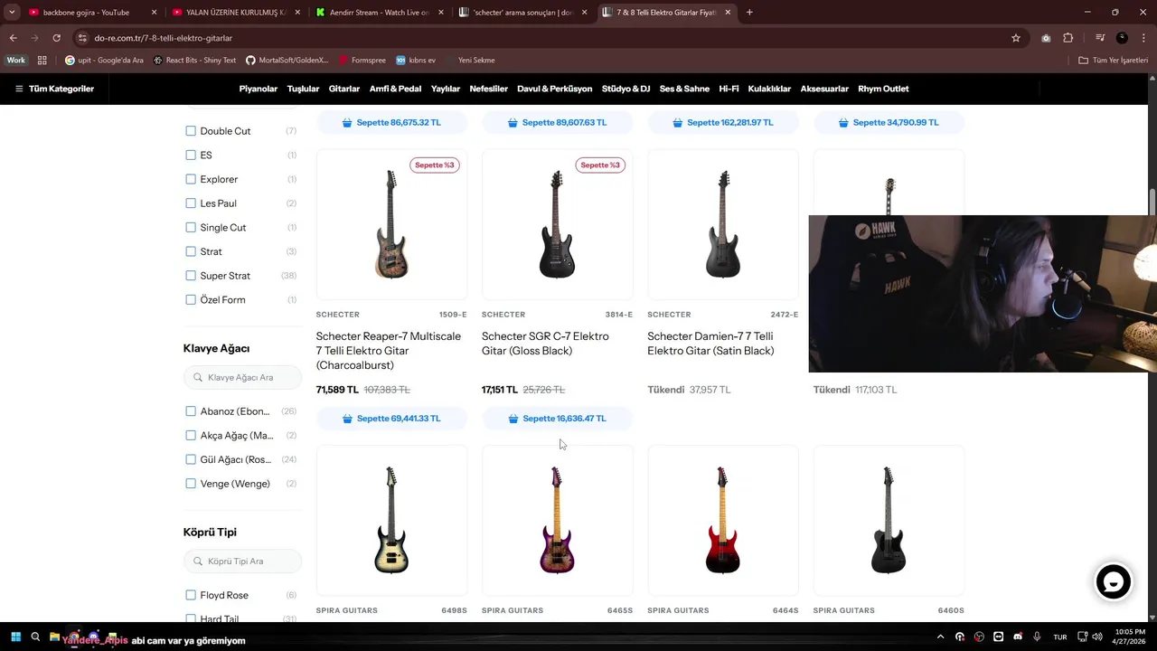This screenshot has width=1157, height=651.
Task: Open Schecter Reaper-7 Multiscale product link
Action: click(389, 351)
